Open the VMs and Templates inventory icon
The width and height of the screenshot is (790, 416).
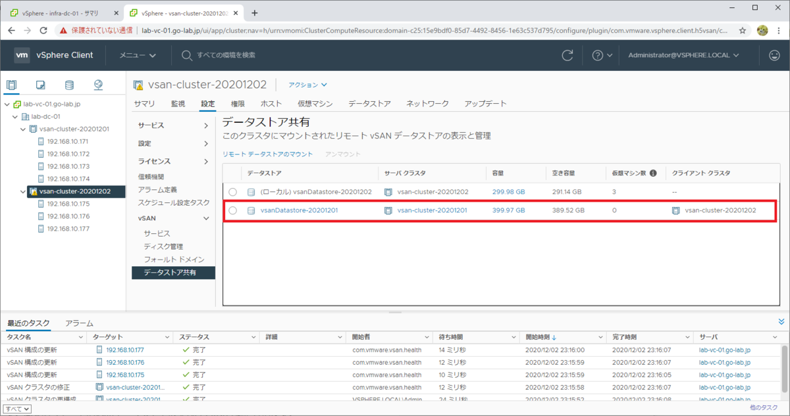coord(40,85)
